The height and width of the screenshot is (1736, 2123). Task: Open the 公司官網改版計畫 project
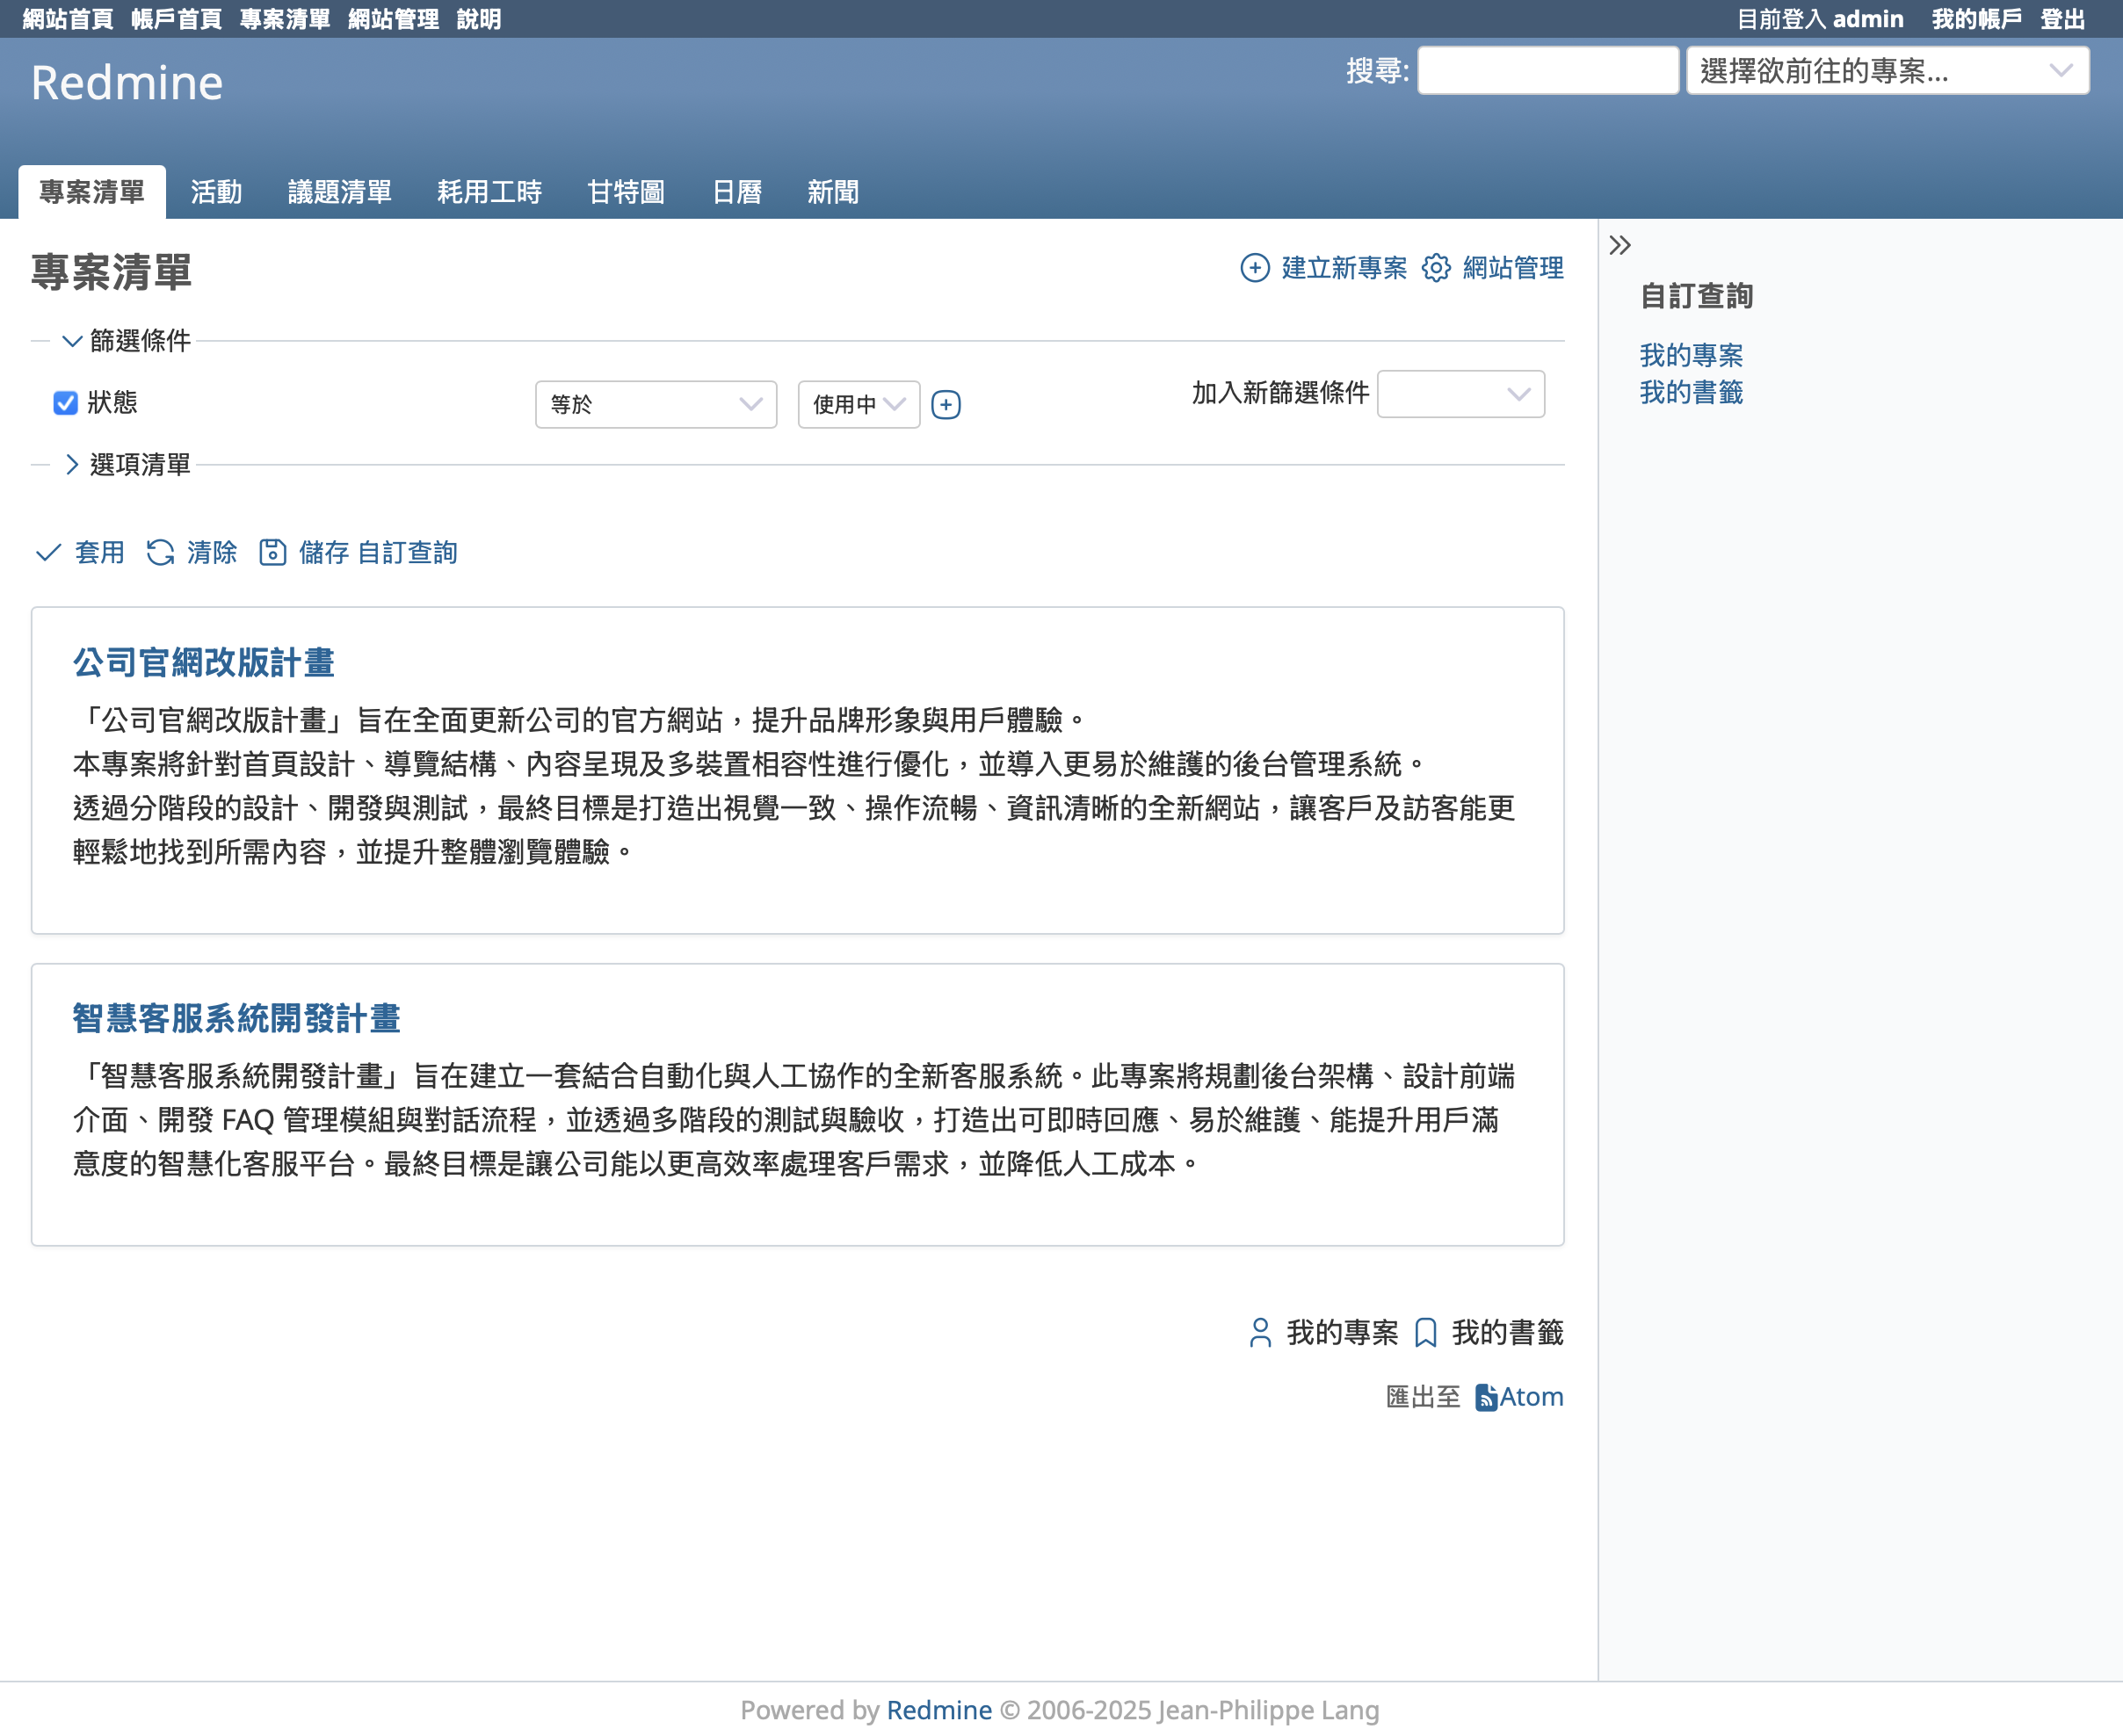tap(204, 662)
